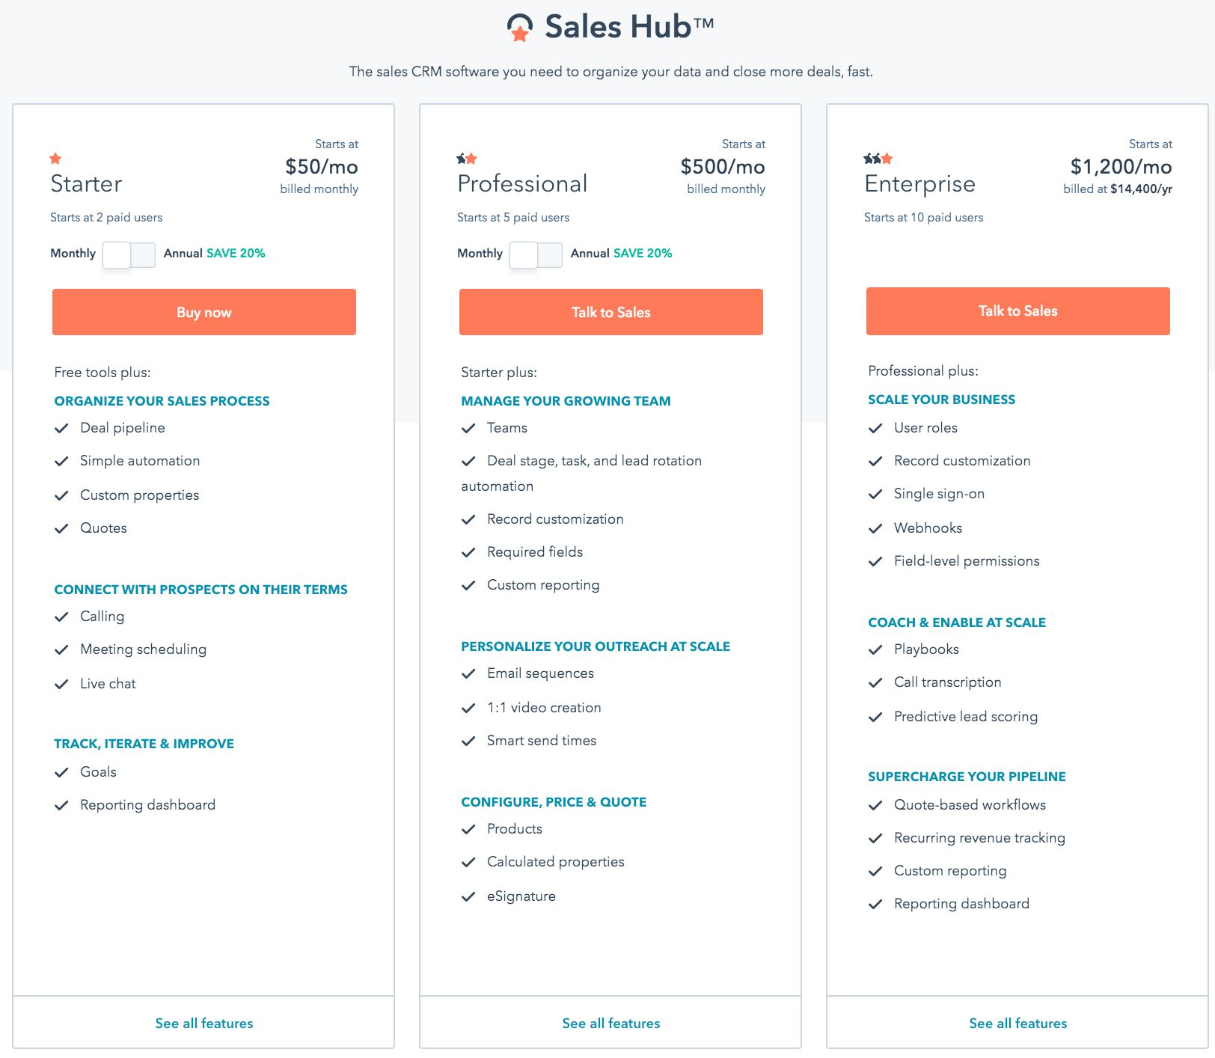Click the SUPERCHARGE YOUR PIPELINE heading
The height and width of the screenshot is (1058, 1215).
967,777
